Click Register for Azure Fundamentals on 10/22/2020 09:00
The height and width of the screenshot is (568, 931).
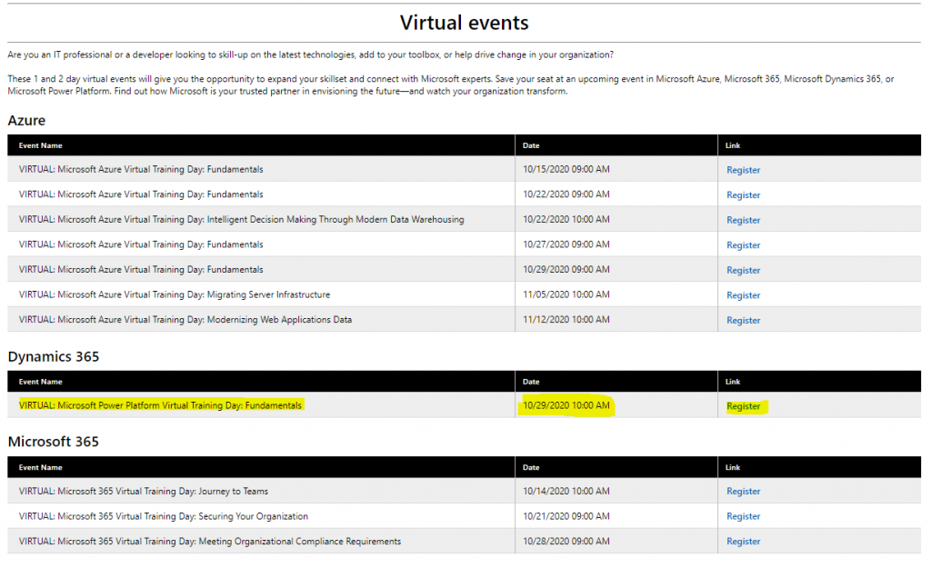tap(743, 194)
